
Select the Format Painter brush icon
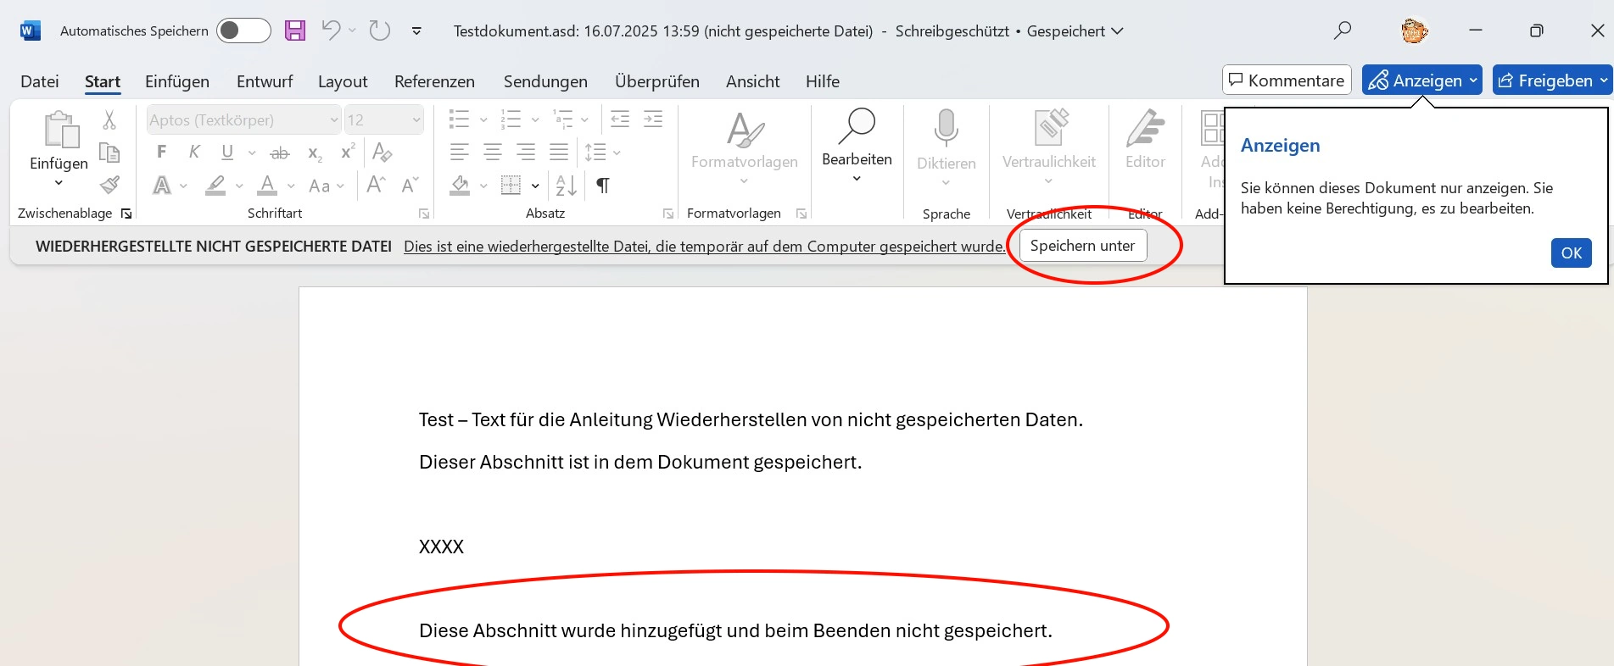point(109,185)
